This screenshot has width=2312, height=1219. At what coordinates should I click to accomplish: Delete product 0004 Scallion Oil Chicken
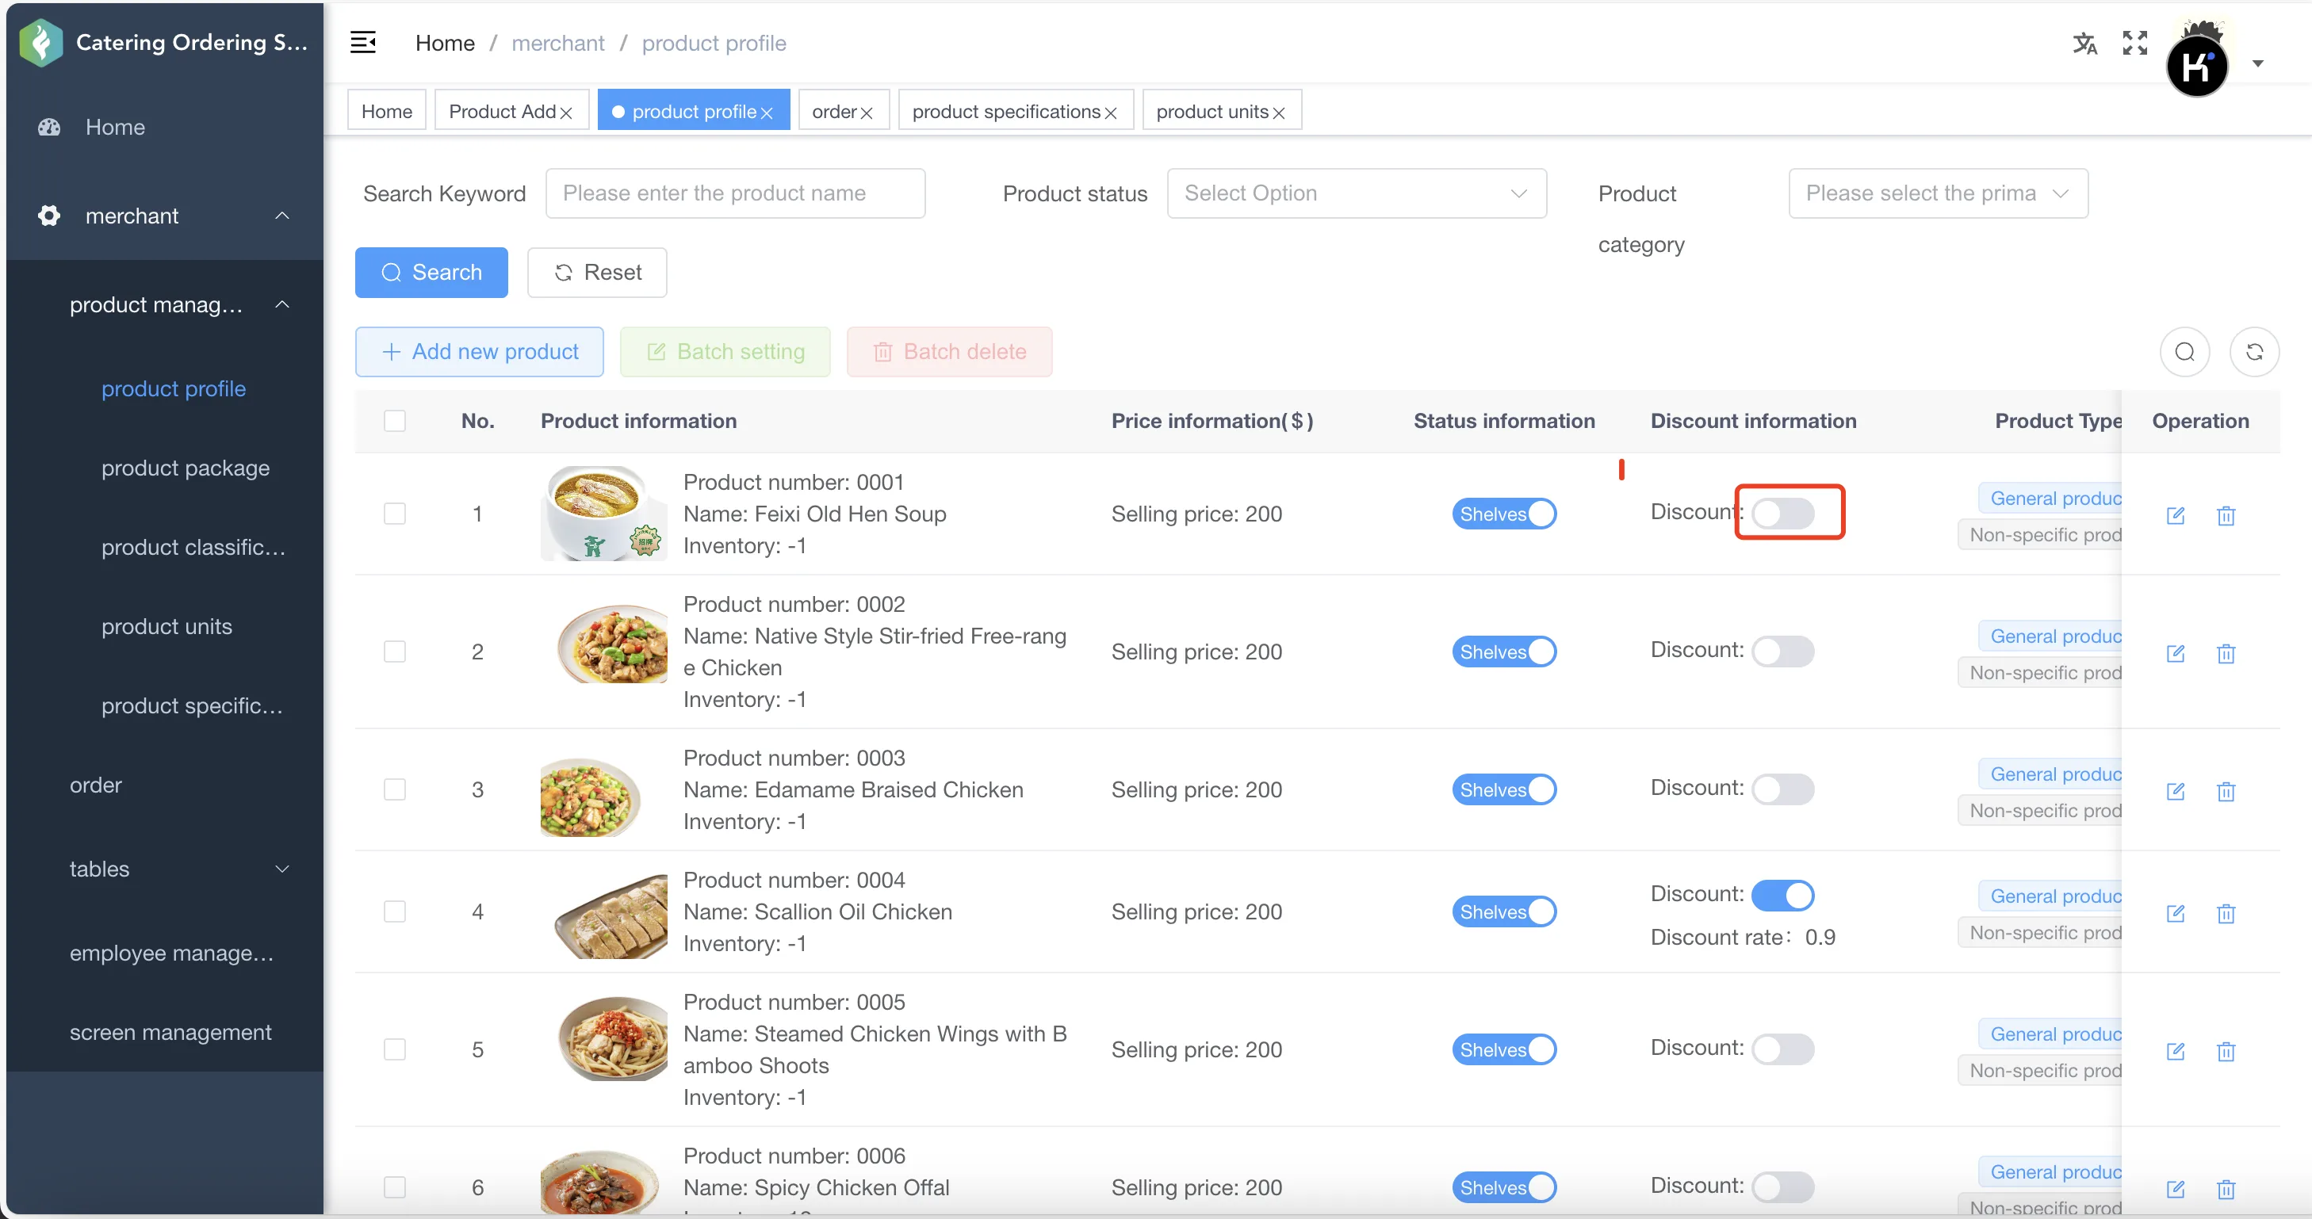pyautogui.click(x=2226, y=913)
